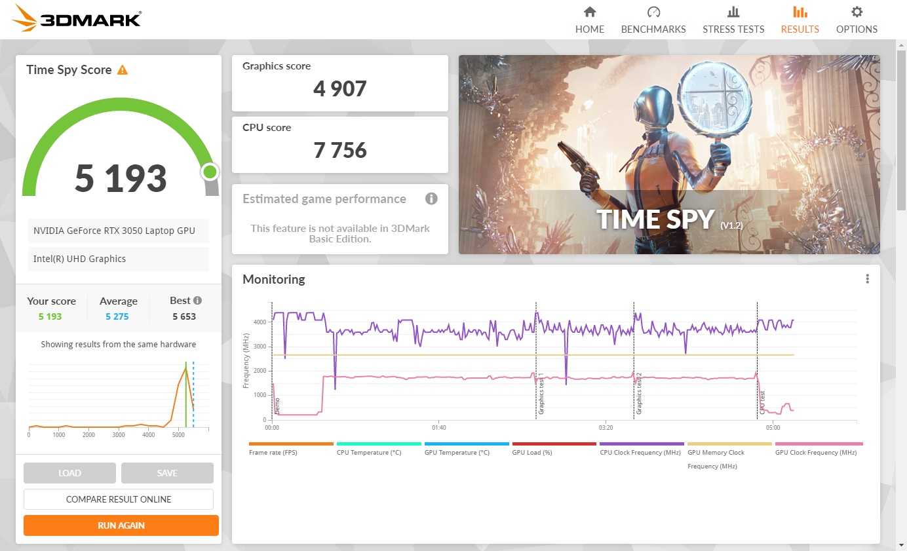Click the score gauge green indicator dot
Screen dimensions: 907x551
pos(210,172)
